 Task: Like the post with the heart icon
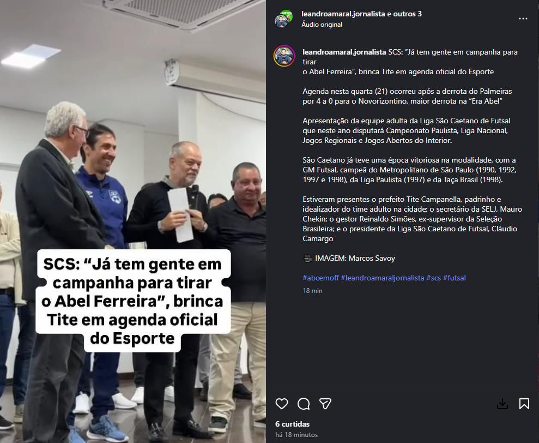point(282,404)
